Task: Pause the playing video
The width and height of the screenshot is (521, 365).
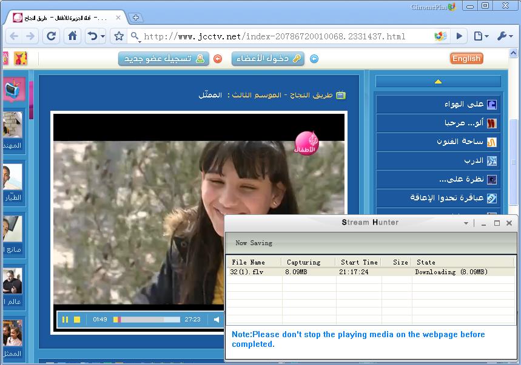Action: (65, 319)
